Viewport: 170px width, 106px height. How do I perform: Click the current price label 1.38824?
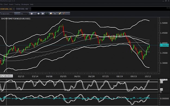[164, 45]
